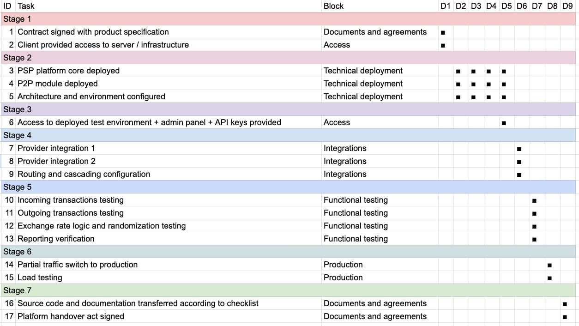Select the Partial traffic switch to production cell
The image size is (579, 326).
(x=78, y=265)
